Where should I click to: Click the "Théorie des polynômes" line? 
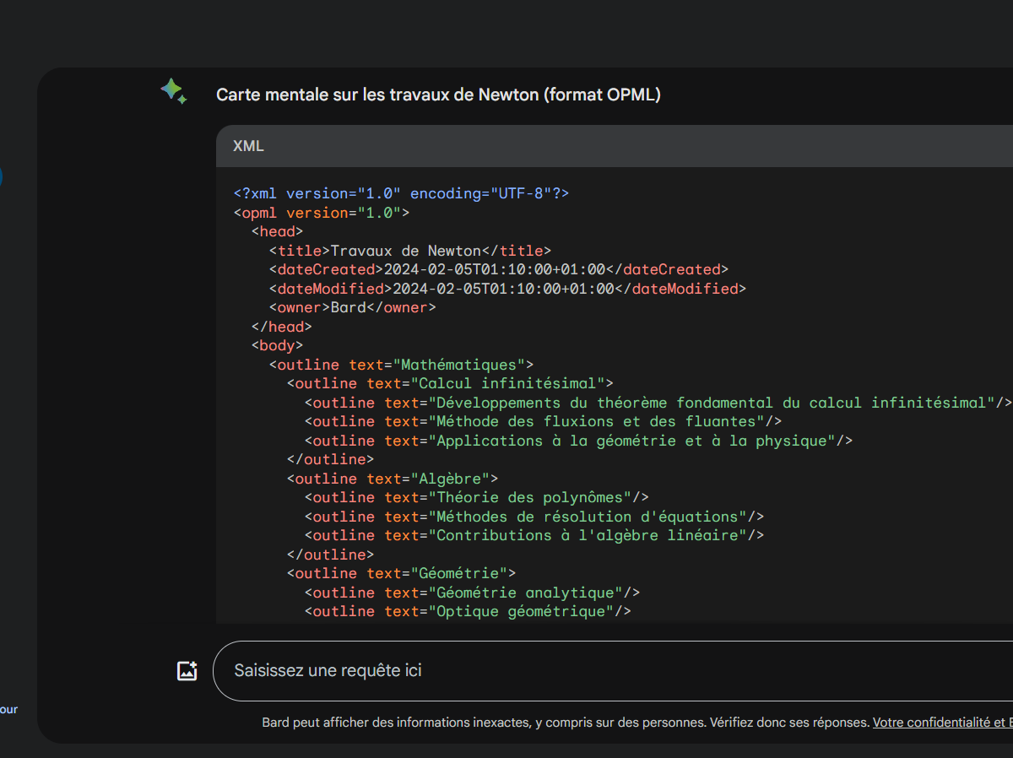[476, 497]
